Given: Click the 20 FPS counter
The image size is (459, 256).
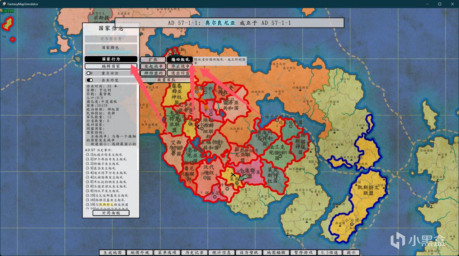Looking at the screenshot, I should point(8,11).
